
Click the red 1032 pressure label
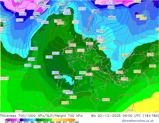pyautogui.click(x=143, y=19)
